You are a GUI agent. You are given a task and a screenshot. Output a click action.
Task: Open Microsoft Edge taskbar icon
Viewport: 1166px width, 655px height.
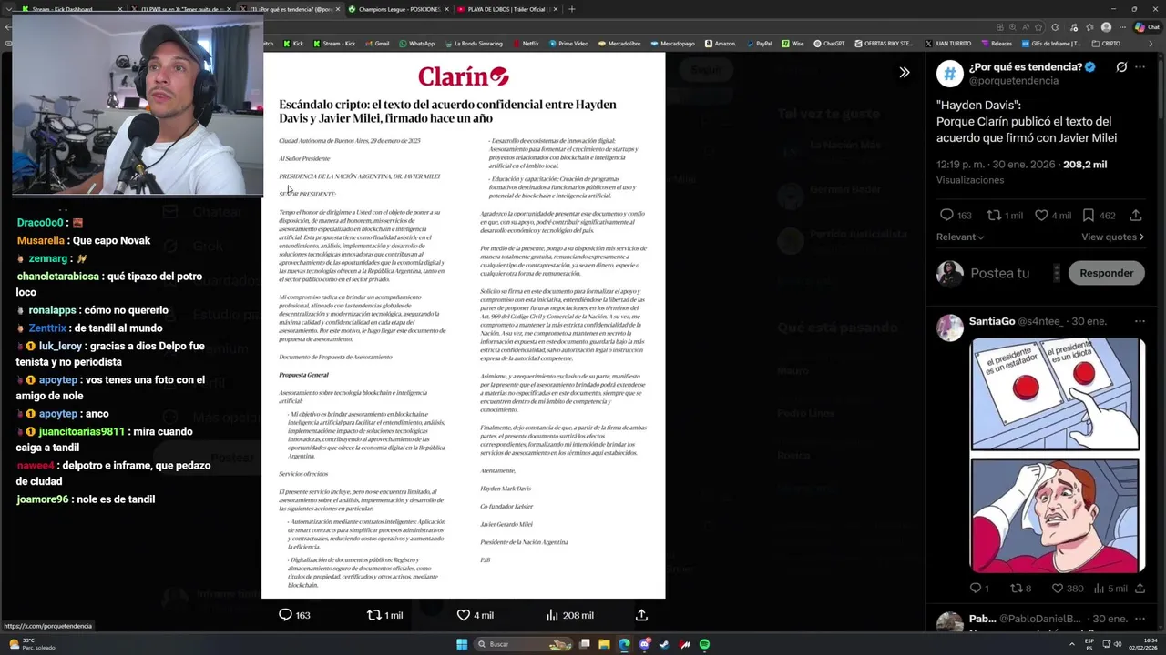coord(624,644)
